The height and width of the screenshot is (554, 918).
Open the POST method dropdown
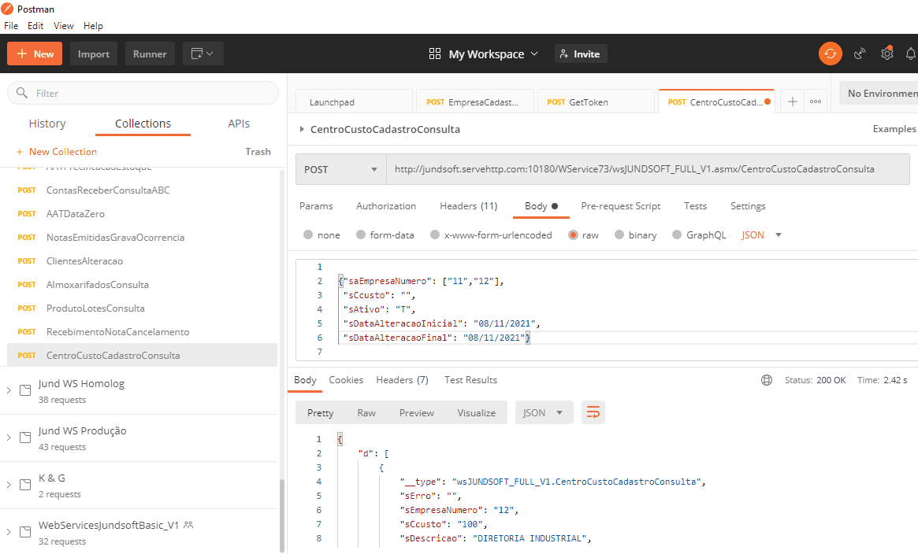(340, 169)
